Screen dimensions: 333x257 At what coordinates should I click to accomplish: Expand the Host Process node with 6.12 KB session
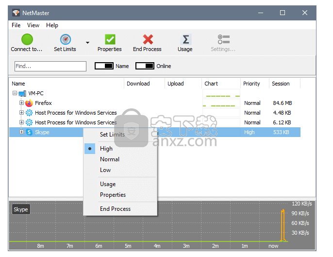click(21, 122)
